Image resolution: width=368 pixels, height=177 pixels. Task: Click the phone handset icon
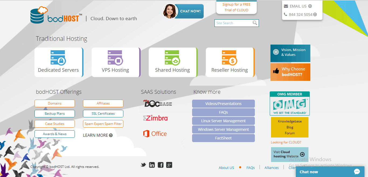[286, 15]
